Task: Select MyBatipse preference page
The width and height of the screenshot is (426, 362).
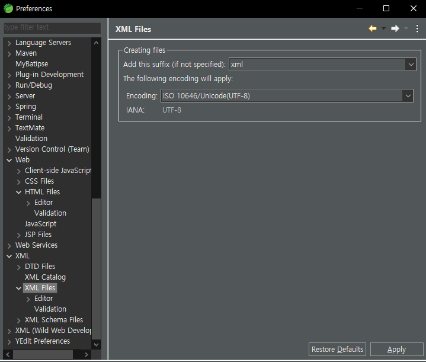Action: [x=32, y=64]
